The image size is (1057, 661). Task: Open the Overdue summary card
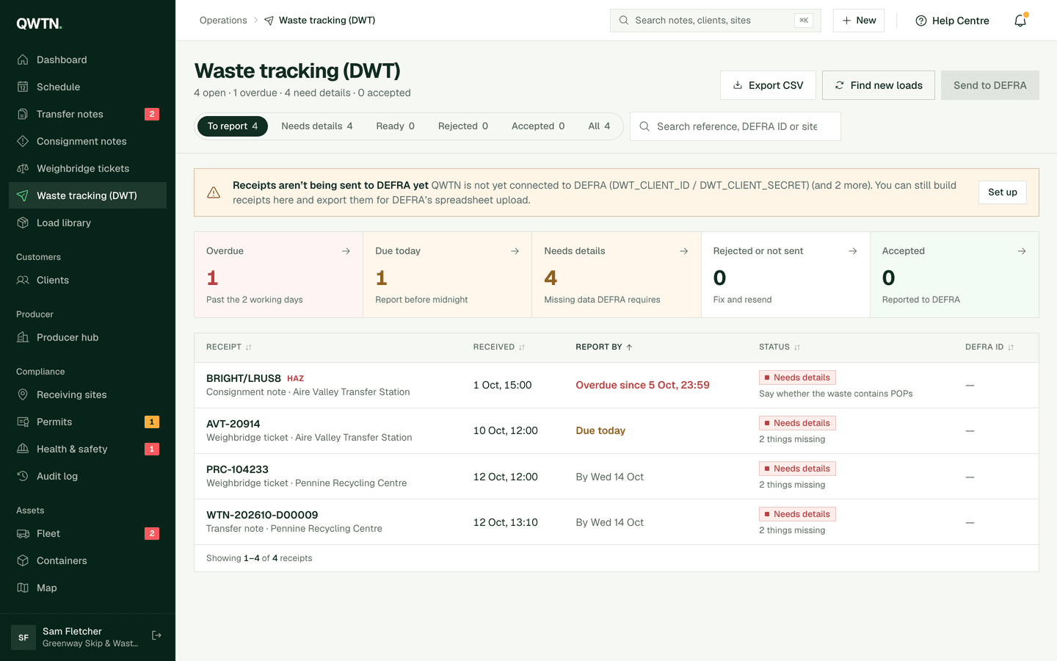tap(278, 275)
